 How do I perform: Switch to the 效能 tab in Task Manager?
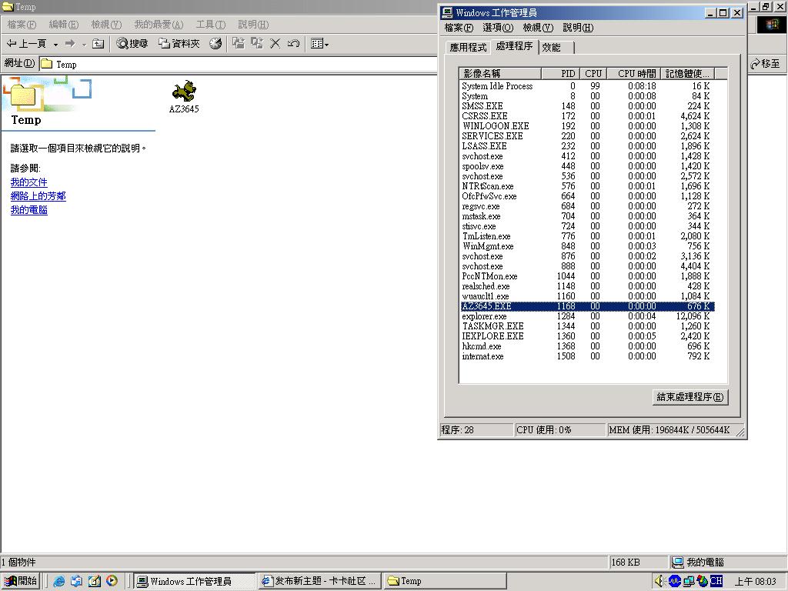pos(556,47)
